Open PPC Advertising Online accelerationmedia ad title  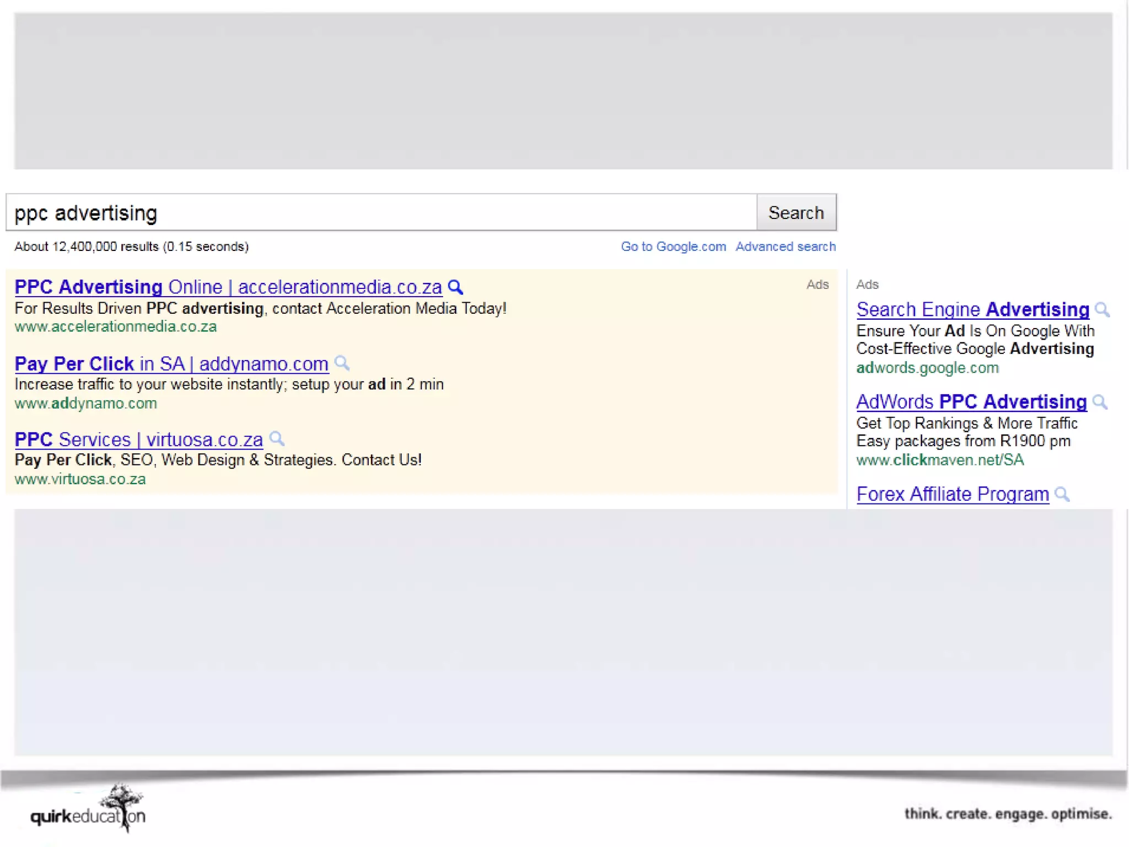coord(228,287)
